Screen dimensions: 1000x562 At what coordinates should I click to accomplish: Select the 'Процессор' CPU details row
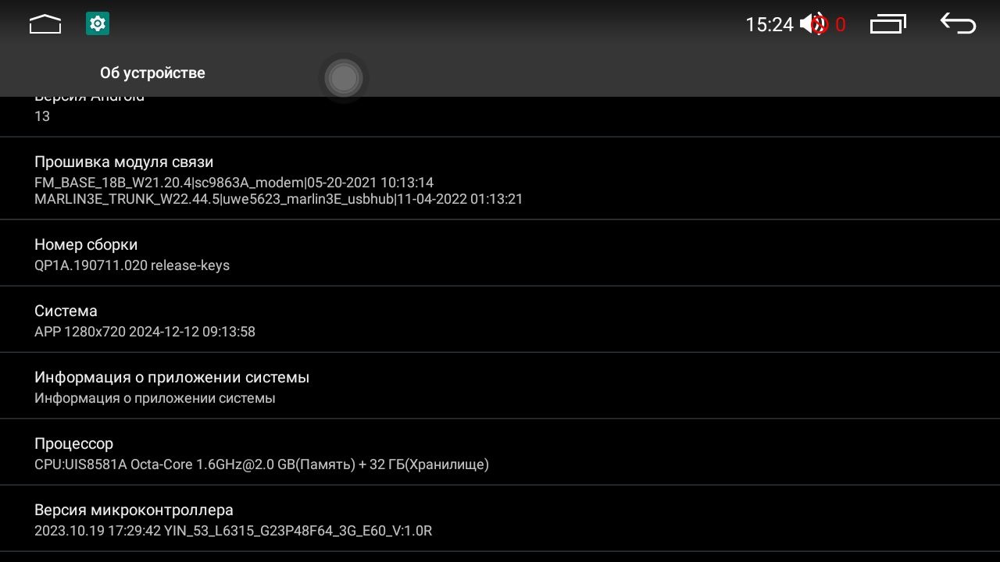tap(500, 452)
